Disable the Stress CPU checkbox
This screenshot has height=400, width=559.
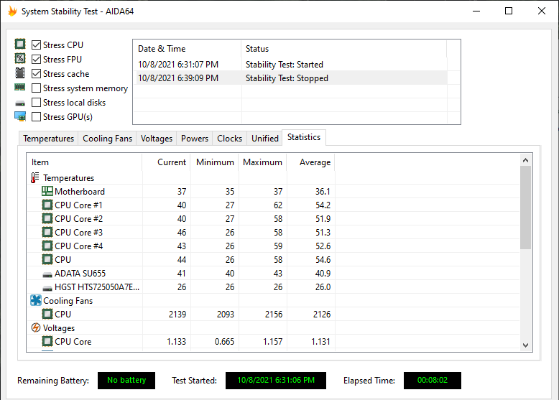[x=36, y=45]
